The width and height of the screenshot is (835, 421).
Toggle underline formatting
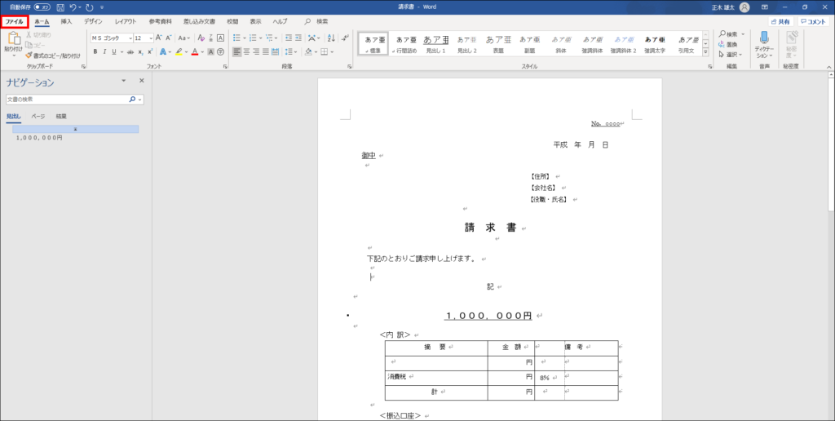coord(114,51)
